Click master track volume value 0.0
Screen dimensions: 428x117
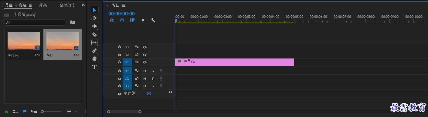tap(149, 93)
